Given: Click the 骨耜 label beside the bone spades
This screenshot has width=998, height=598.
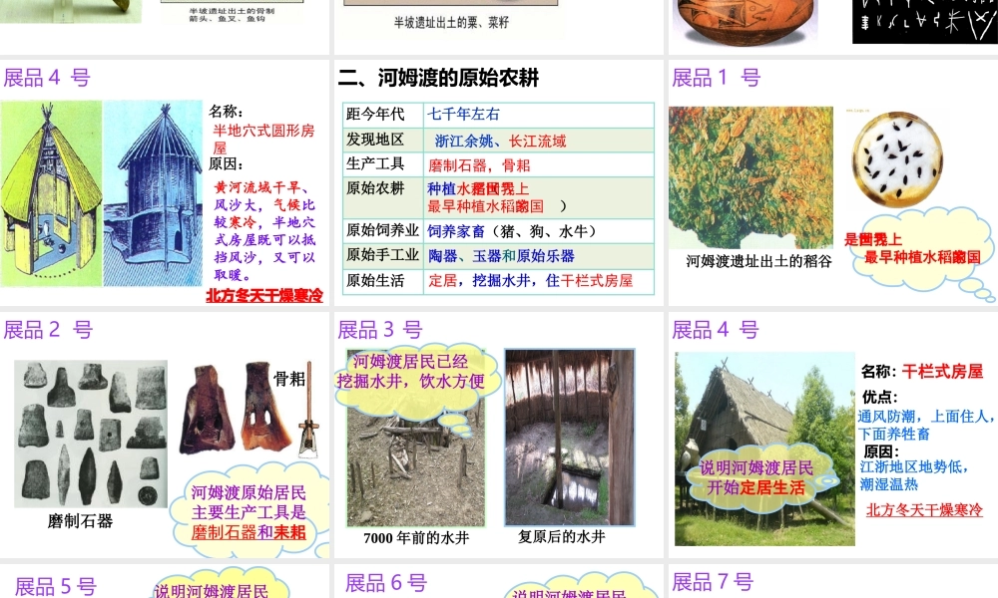Looking at the screenshot, I should 289,379.
